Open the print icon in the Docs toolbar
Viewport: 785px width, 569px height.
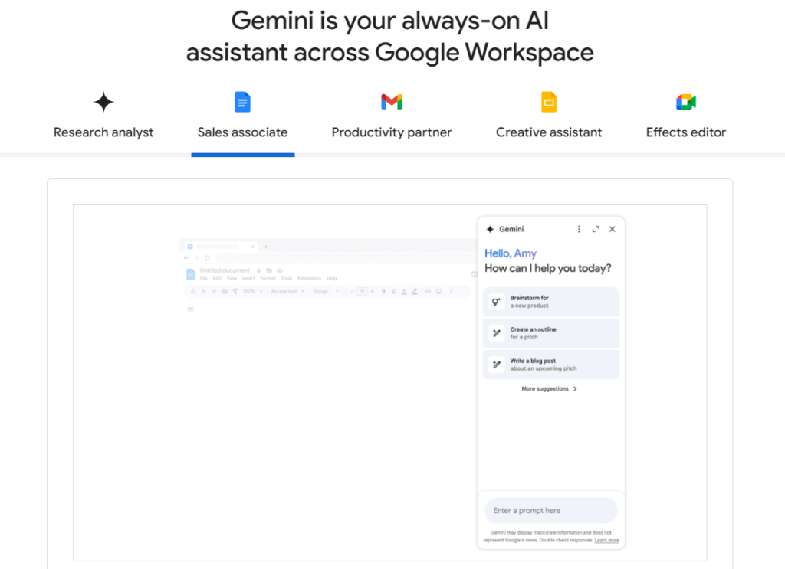pyautogui.click(x=224, y=291)
